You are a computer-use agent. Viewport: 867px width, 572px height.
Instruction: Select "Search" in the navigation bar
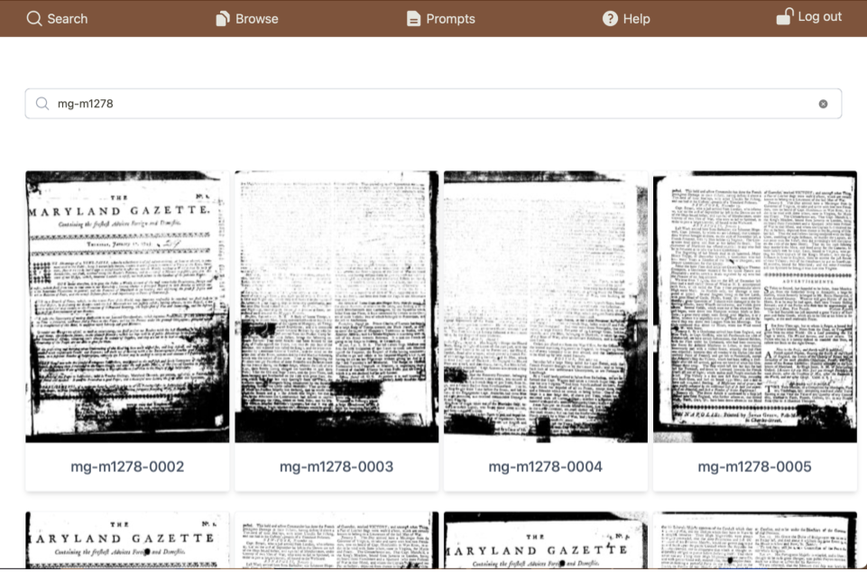click(68, 18)
